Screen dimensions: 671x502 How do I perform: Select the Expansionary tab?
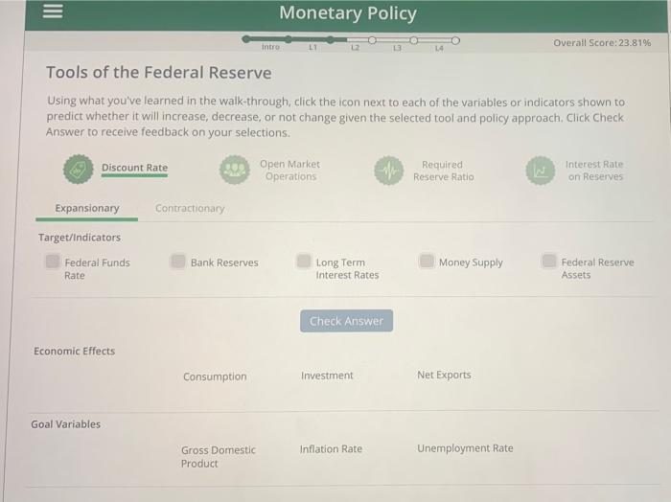click(87, 208)
